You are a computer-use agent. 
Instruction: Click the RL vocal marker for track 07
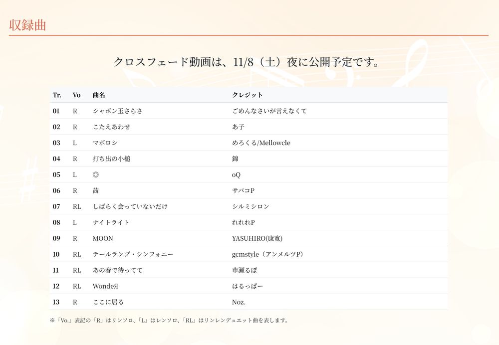(77, 206)
